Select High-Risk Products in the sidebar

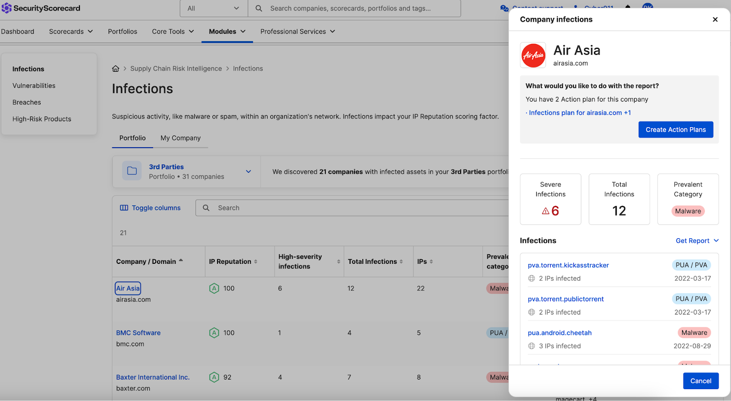[42, 119]
